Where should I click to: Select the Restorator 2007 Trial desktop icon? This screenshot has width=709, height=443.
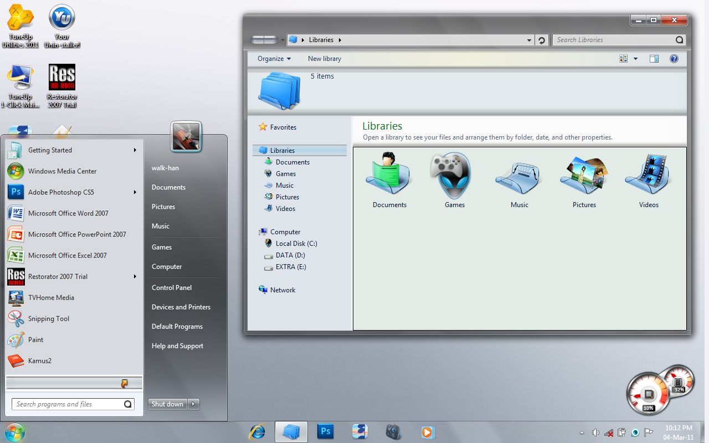pos(62,86)
